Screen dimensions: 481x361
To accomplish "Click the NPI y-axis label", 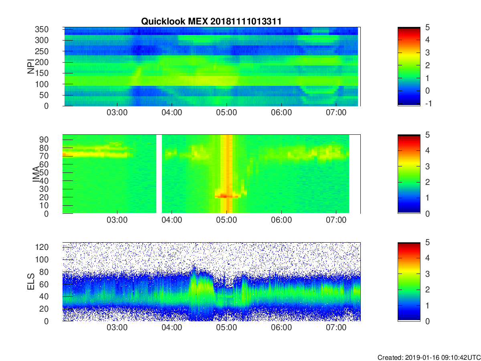I will 30,67.
